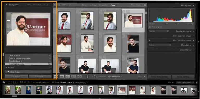Expand the Comentários panel
This screenshot has height=99, width=200.
click(x=193, y=50)
